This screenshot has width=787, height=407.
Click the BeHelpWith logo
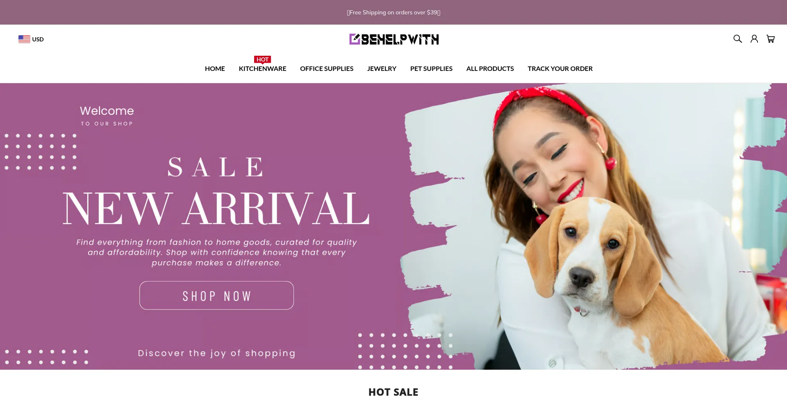tap(394, 39)
